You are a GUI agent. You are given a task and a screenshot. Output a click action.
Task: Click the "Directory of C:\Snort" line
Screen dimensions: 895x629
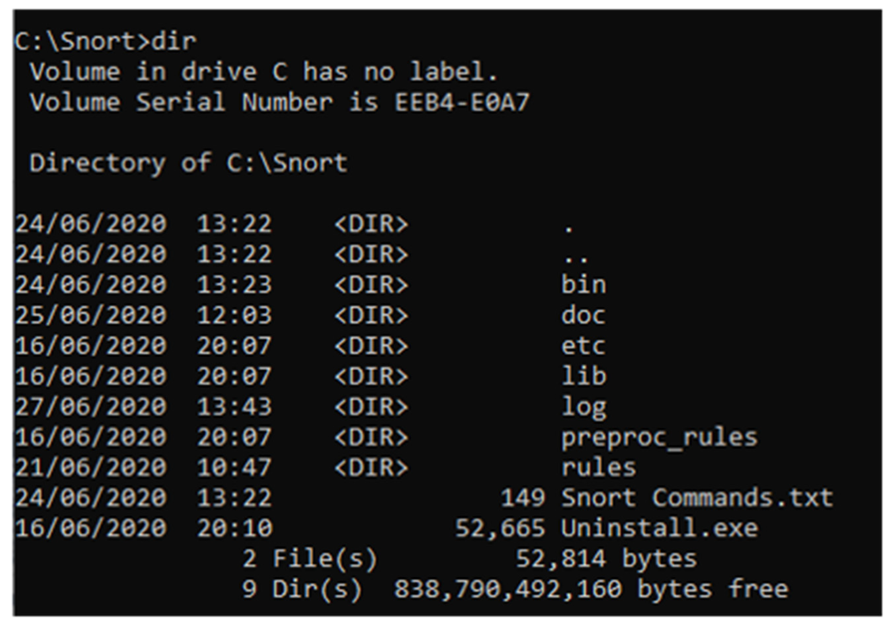[x=188, y=163]
